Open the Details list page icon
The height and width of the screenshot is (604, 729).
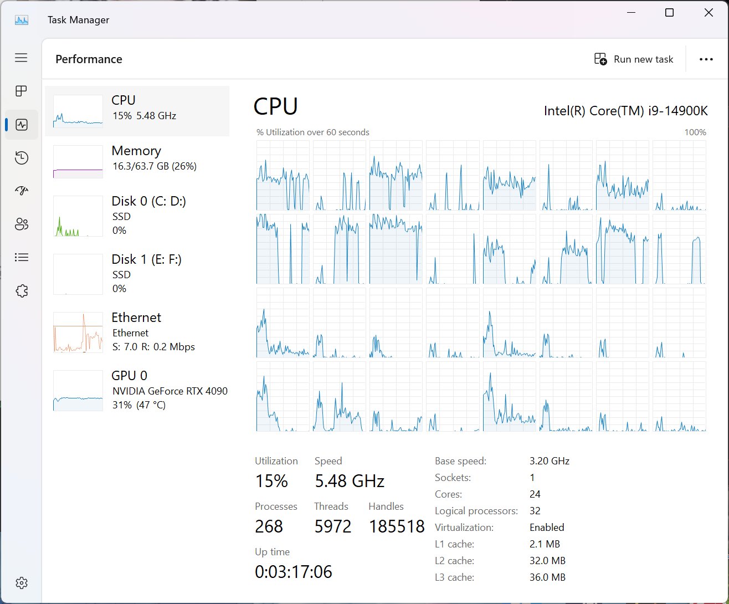pyautogui.click(x=21, y=257)
